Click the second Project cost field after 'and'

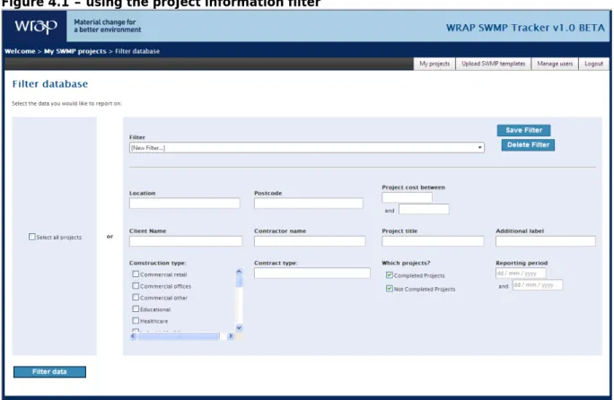click(x=424, y=209)
